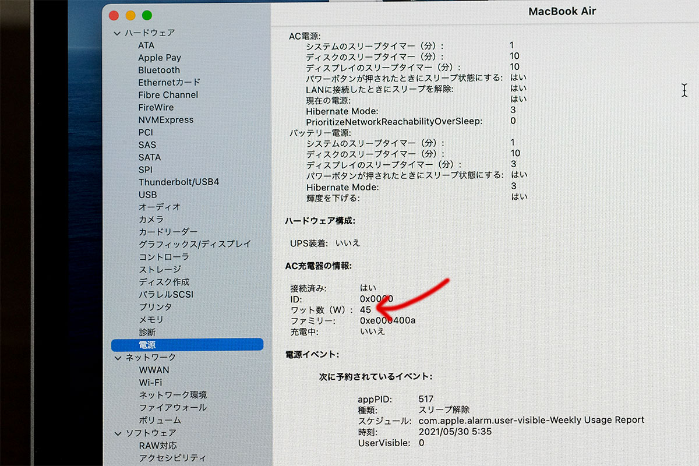Select コントローラ in the sidebar
Viewport: 699px width, 466px height.
click(164, 257)
